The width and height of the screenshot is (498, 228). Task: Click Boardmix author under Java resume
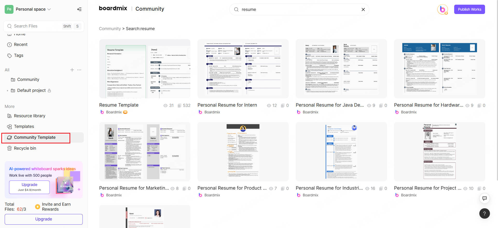click(310, 112)
